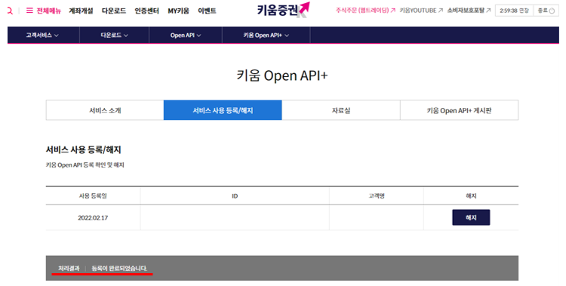Open the top 다운로드 menu item
This screenshot has height=286, width=566.
114,11
